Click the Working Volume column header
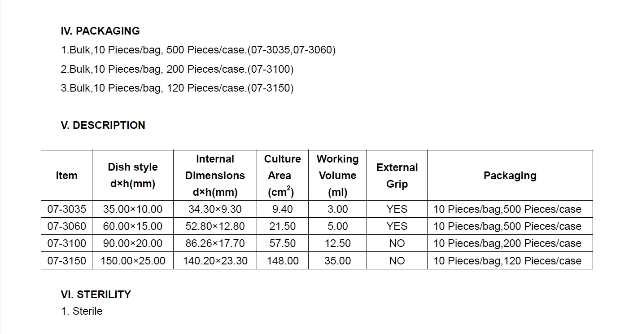 click(337, 176)
